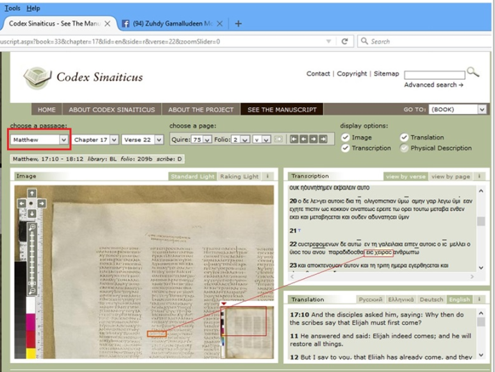Image resolution: width=495 pixels, height=372 pixels.
Task: Open the Quire 75 dropdown
Action: coord(201,139)
